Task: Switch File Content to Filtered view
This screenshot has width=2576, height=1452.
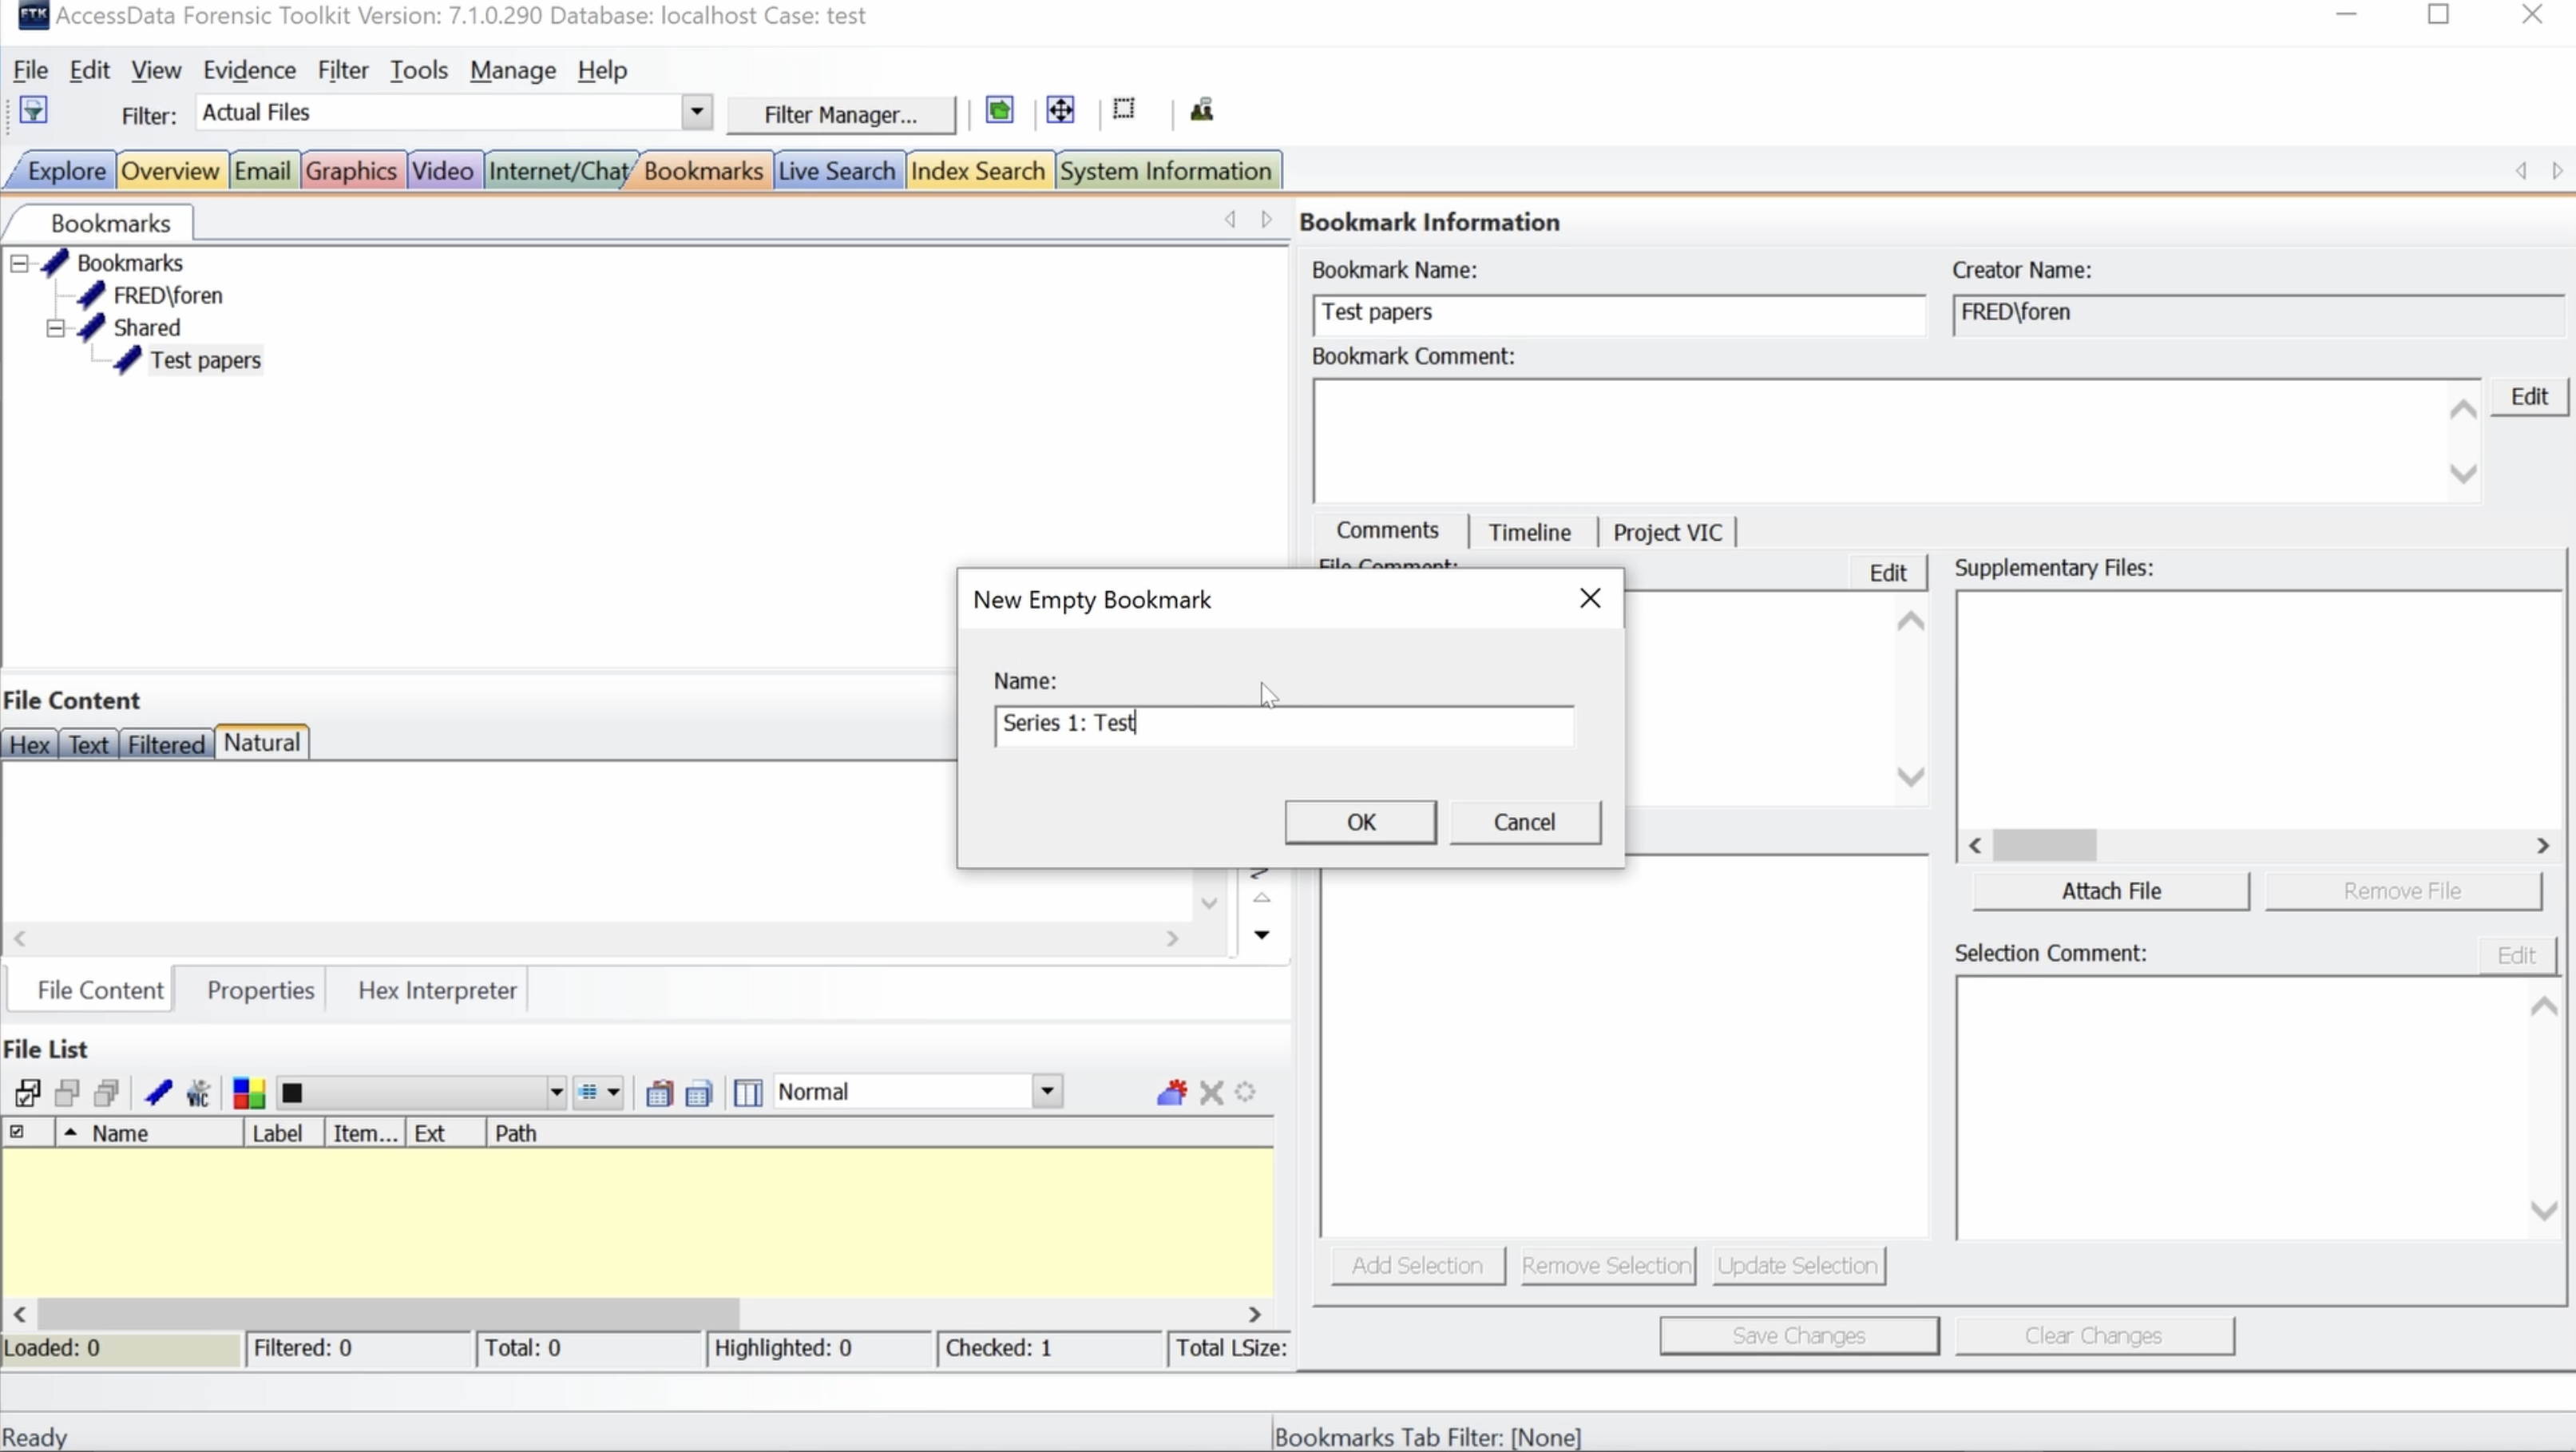Action: click(166, 744)
